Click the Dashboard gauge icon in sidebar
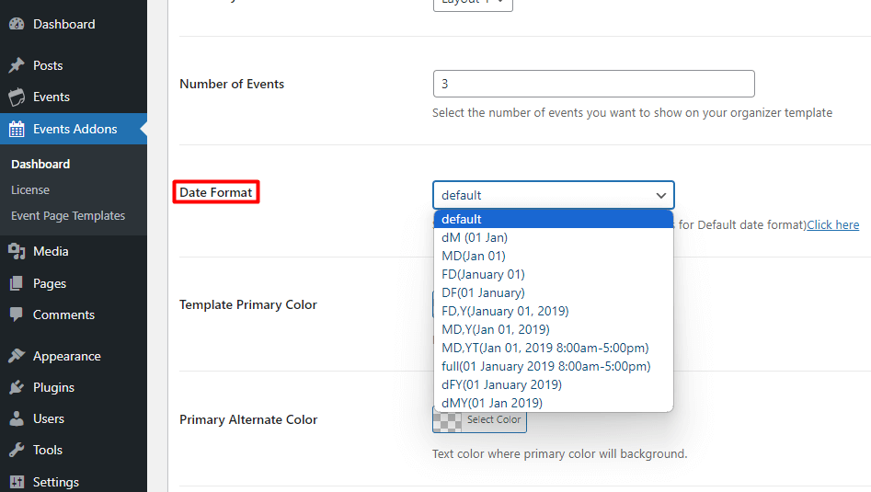This screenshot has width=871, height=492. [17, 24]
